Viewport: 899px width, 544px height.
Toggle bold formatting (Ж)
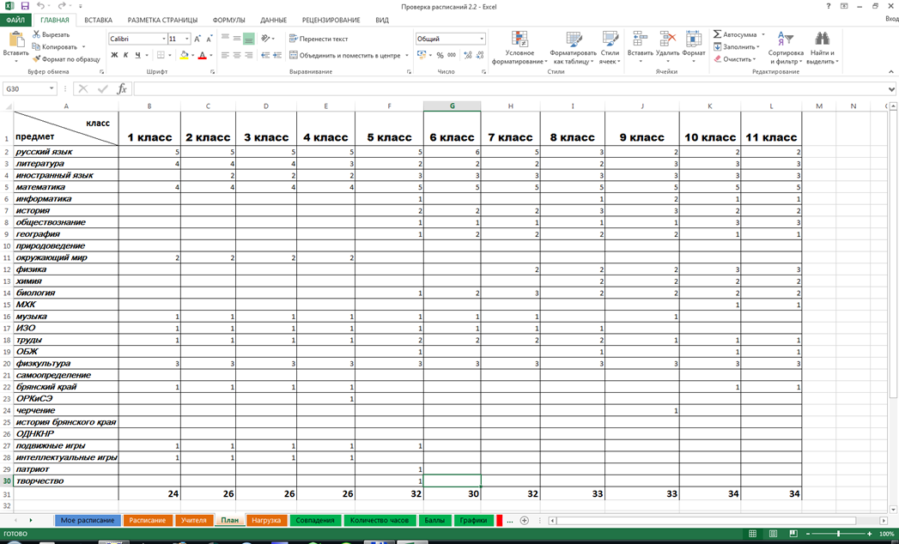click(114, 55)
